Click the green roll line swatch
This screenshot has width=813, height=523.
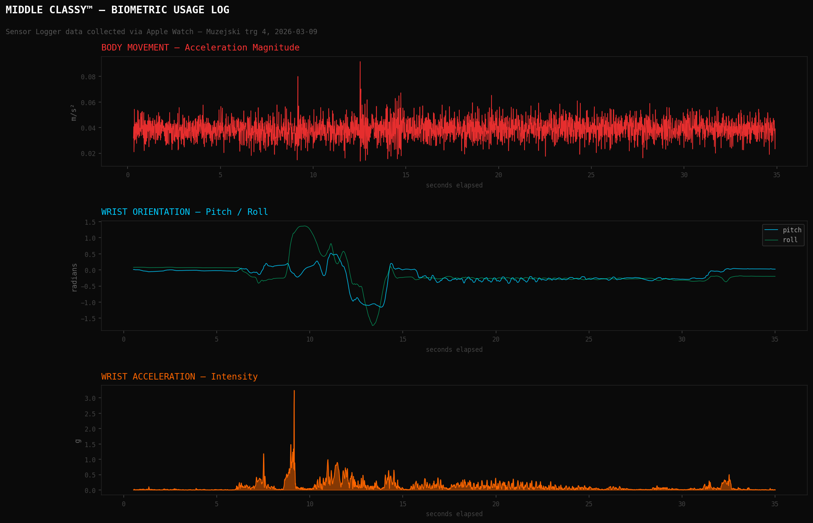pyautogui.click(x=771, y=240)
